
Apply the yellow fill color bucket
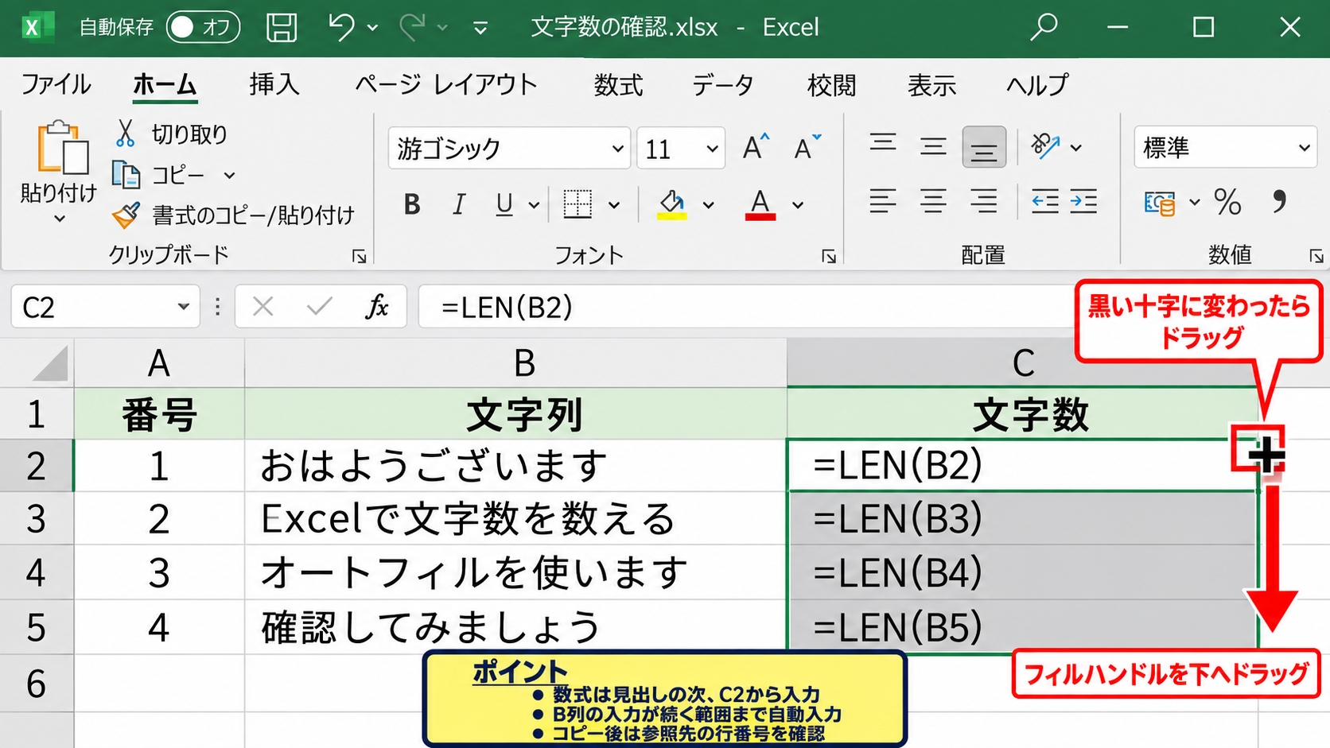click(x=672, y=204)
